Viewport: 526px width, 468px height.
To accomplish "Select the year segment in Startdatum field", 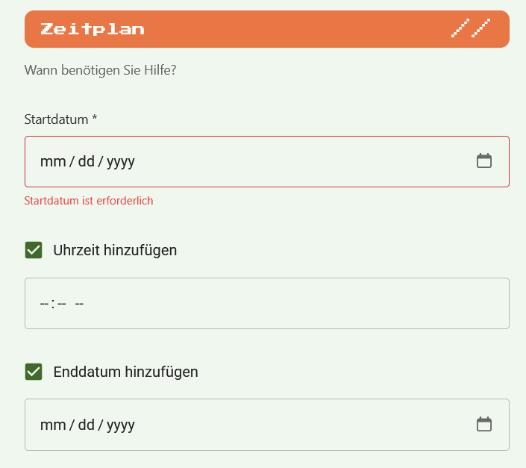I will coord(121,161).
